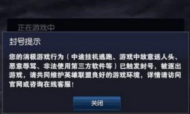Image resolution: width=190 pixels, height=114 pixels.
Task: Click the 非法使用第三方软件等 phrase
Action: point(78,66)
